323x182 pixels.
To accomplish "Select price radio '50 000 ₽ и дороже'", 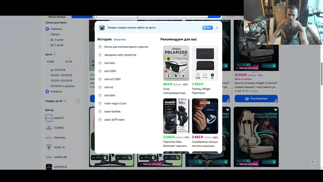I will [x=47, y=86].
